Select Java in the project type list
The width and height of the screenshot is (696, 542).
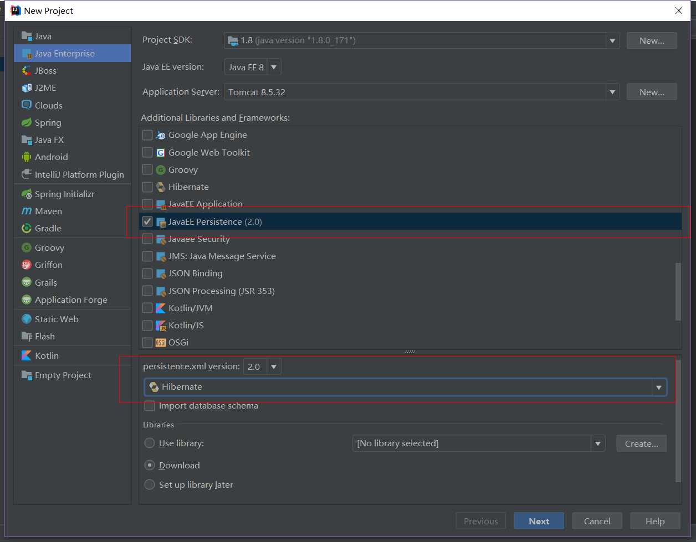pos(73,36)
